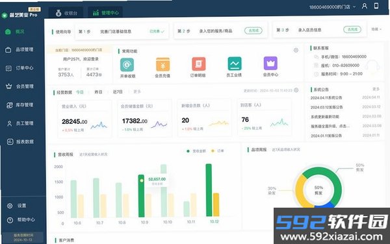Select the light green 10.6 bar

73,199
